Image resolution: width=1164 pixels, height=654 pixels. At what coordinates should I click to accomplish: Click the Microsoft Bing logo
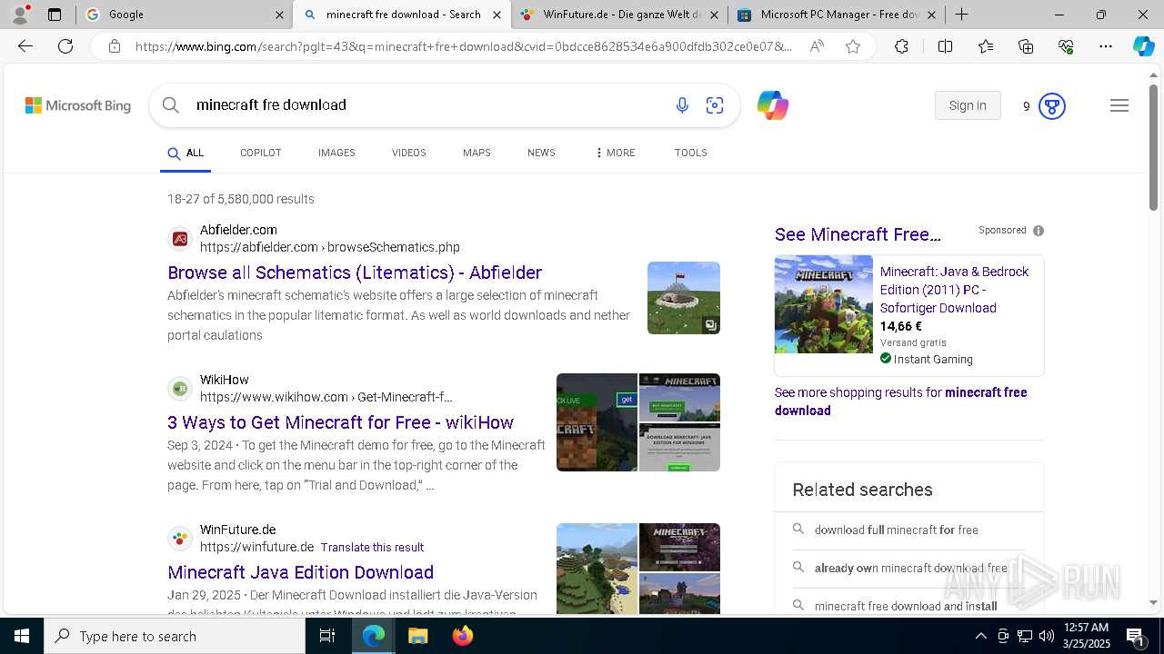point(78,105)
